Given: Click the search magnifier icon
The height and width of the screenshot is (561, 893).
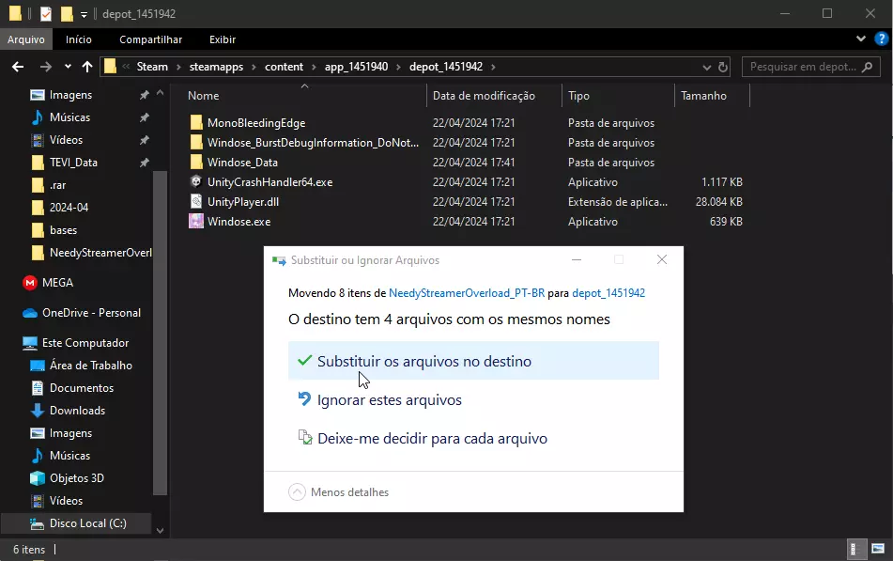Looking at the screenshot, I should pos(868,68).
